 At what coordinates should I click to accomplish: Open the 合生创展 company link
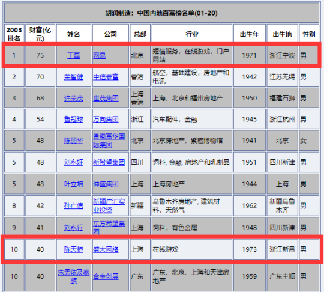coord(106,277)
